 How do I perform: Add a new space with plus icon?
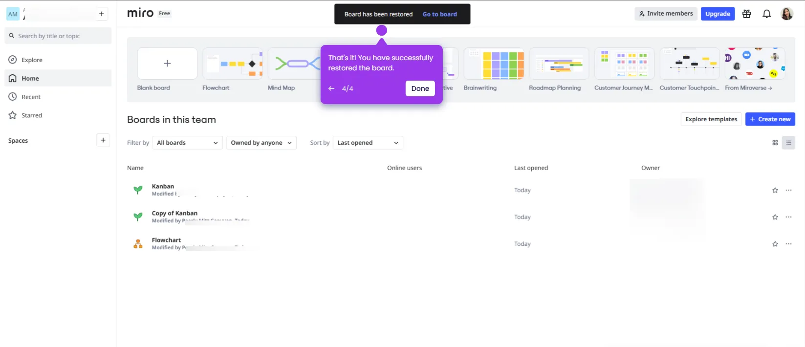pyautogui.click(x=103, y=140)
